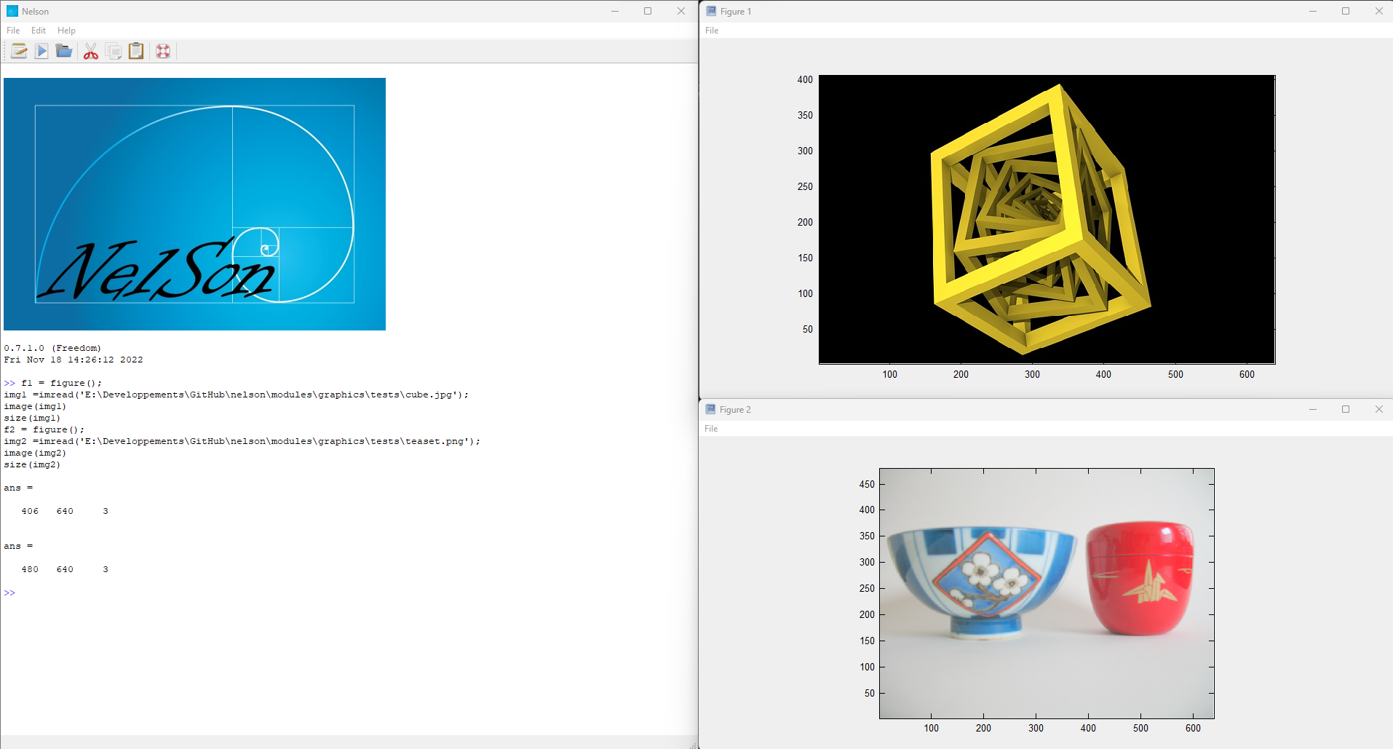Click the Figure 2 window title text
Screen dimensions: 1393x749
(735, 409)
